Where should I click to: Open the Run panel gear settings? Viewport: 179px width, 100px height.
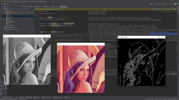173,74
